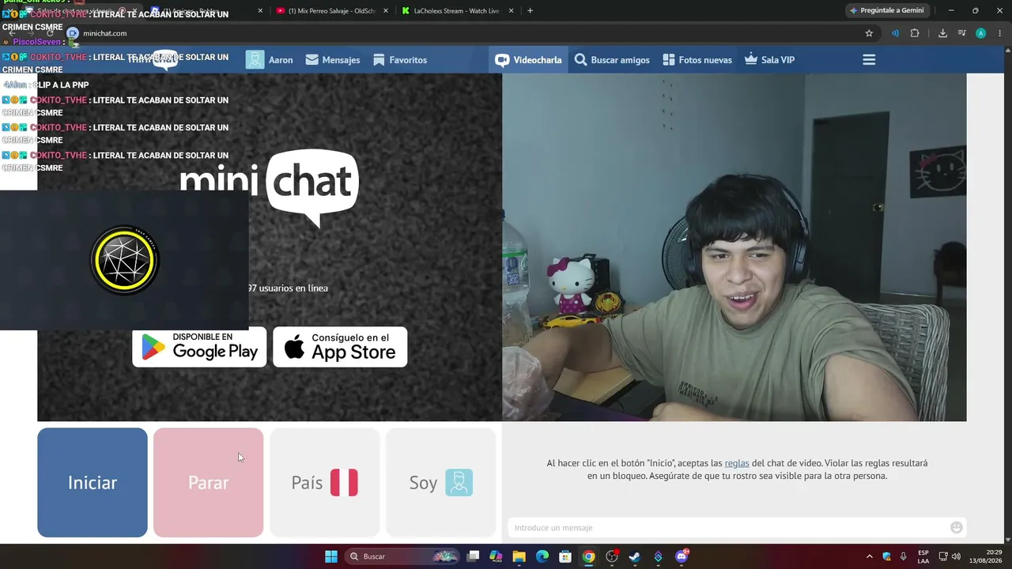The image size is (1012, 569).
Task: Open the reglas link
Action: [737, 463]
